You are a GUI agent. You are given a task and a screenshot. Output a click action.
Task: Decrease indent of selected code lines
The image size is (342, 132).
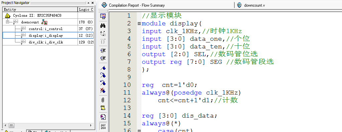[x=103, y=58]
